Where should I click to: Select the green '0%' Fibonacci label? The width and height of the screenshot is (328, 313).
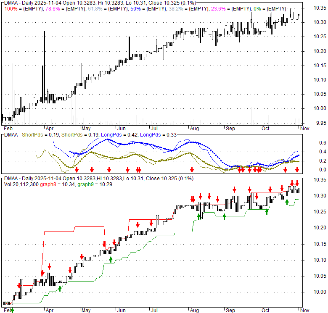[257, 9]
